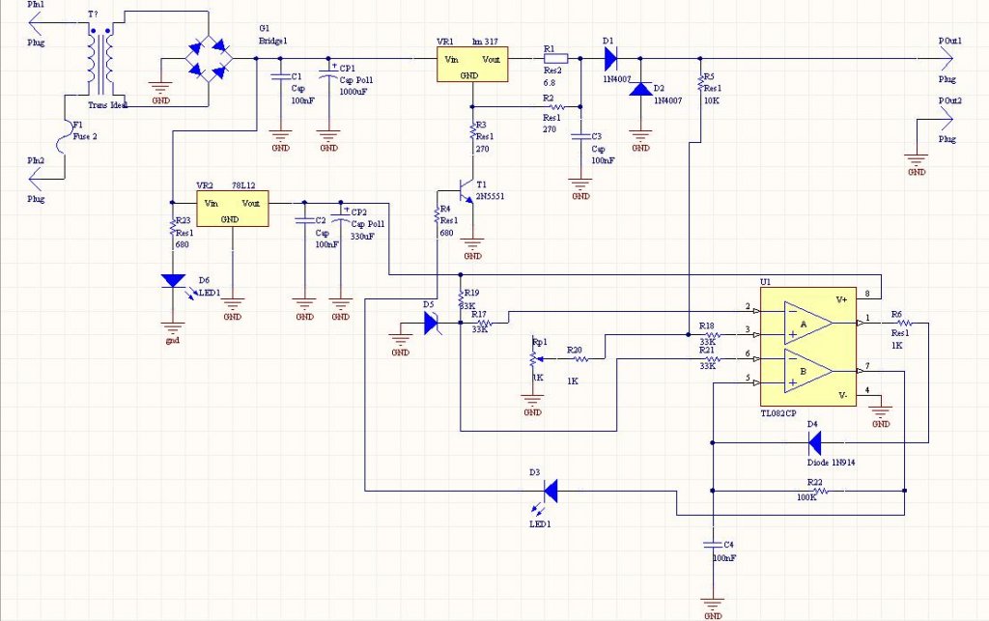989x621 pixels.
Task: Select capacitor C4 100nF symbol
Action: (713, 544)
